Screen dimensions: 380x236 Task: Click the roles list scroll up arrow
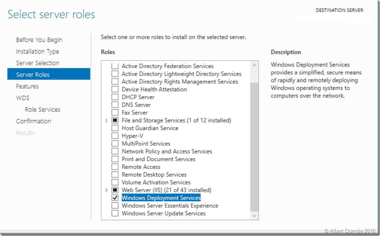254,65
